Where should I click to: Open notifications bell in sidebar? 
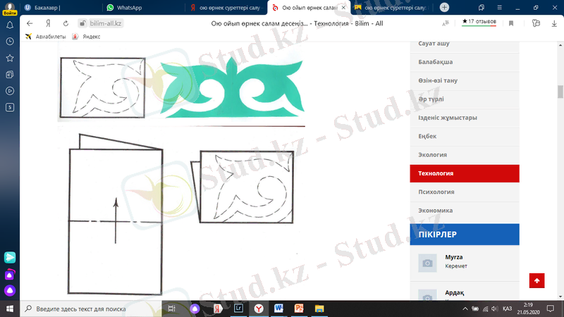[x=10, y=25]
